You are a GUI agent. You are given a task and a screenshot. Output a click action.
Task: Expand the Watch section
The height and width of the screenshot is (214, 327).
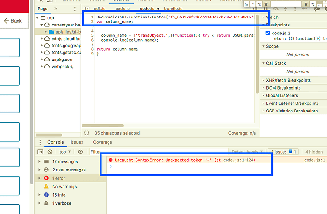click(x=263, y=17)
